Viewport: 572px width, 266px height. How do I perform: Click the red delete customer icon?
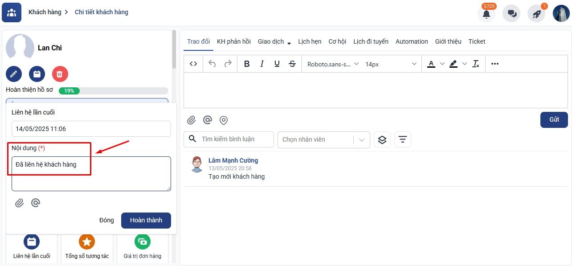[60, 74]
